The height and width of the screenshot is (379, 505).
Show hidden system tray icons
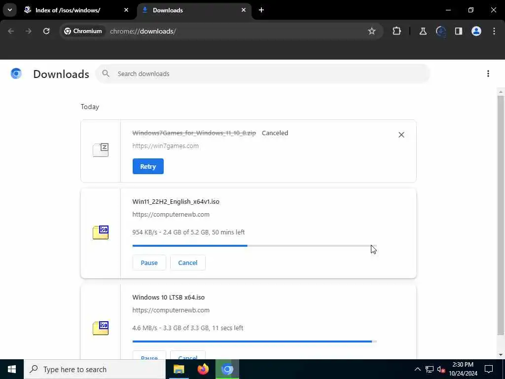tap(417, 369)
